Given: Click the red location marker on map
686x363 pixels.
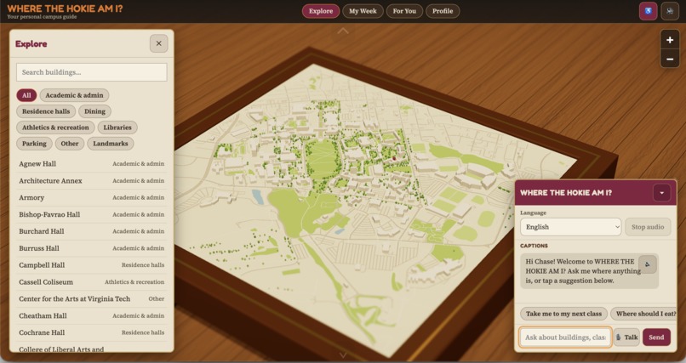Looking at the screenshot, I should pyautogui.click(x=394, y=159).
